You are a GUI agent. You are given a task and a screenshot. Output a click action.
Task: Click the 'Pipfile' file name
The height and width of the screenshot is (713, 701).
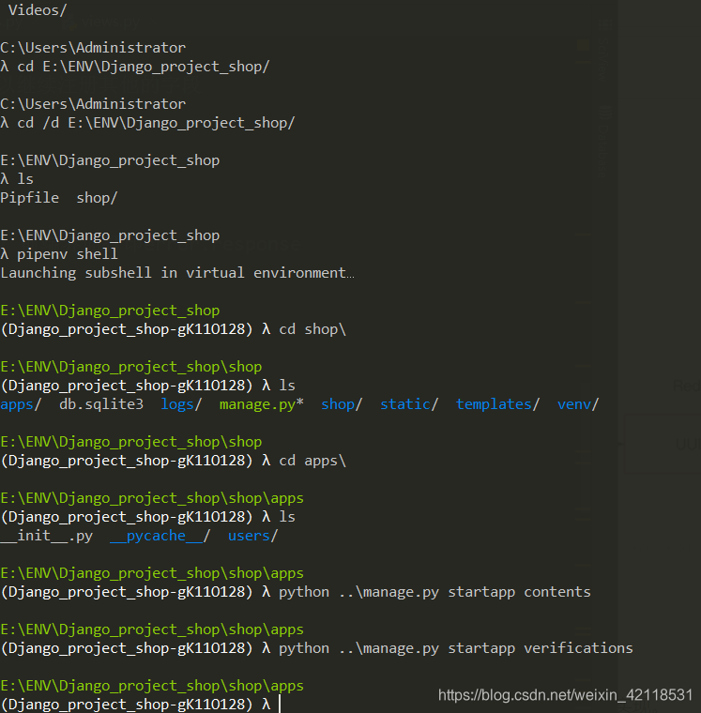pos(30,198)
